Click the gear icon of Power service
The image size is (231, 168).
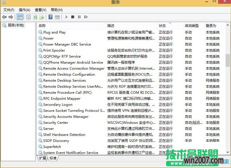(40, 38)
